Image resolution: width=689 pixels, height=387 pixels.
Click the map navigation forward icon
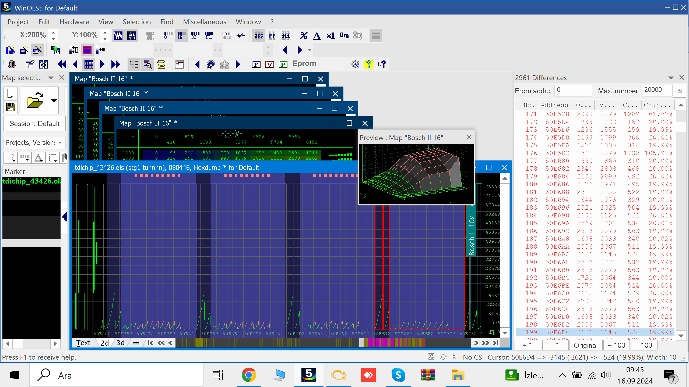pyautogui.click(x=102, y=64)
